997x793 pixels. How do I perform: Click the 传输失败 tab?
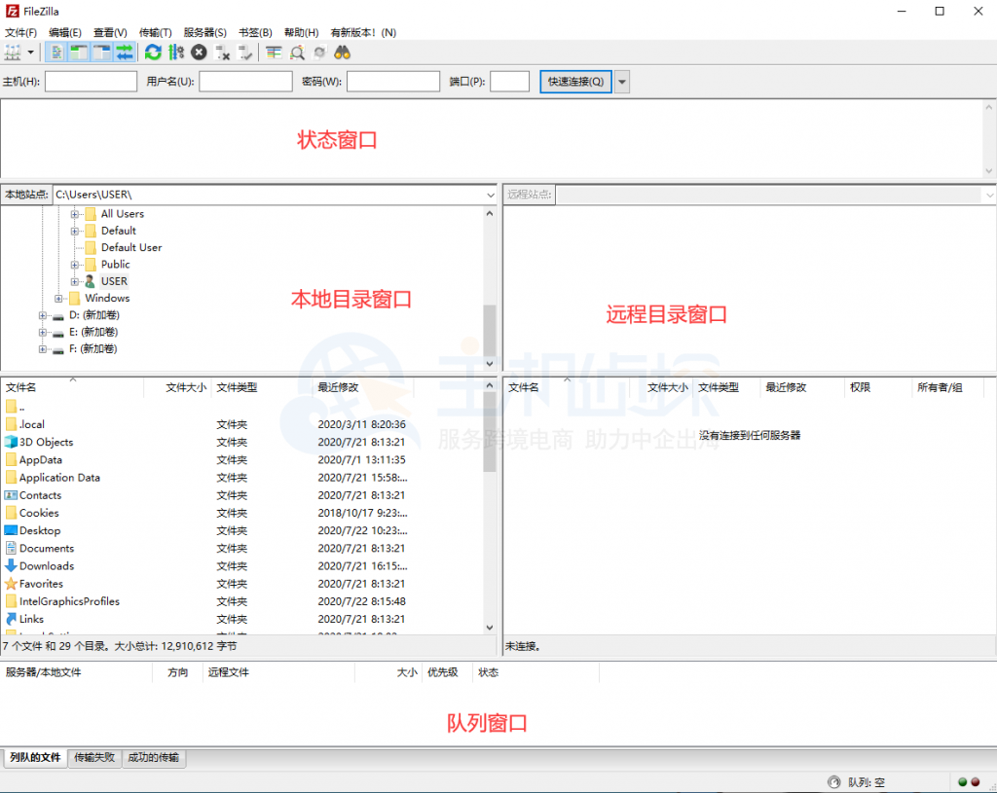point(93,758)
